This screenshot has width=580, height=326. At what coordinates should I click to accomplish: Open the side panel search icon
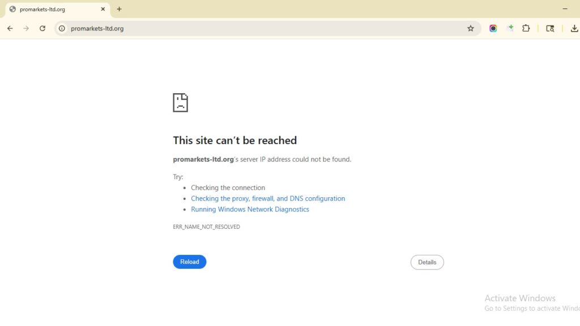click(x=550, y=28)
